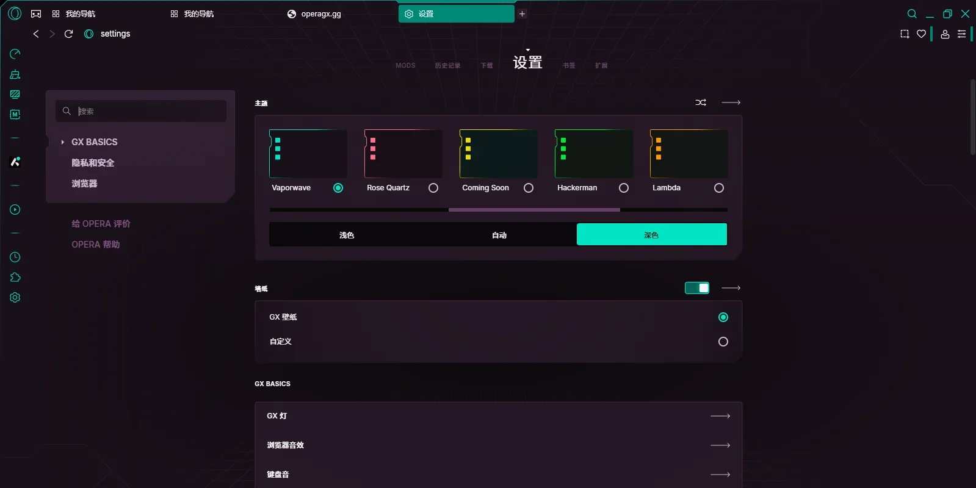Switch to the 书签 tab
976x488 pixels.
pyautogui.click(x=569, y=65)
